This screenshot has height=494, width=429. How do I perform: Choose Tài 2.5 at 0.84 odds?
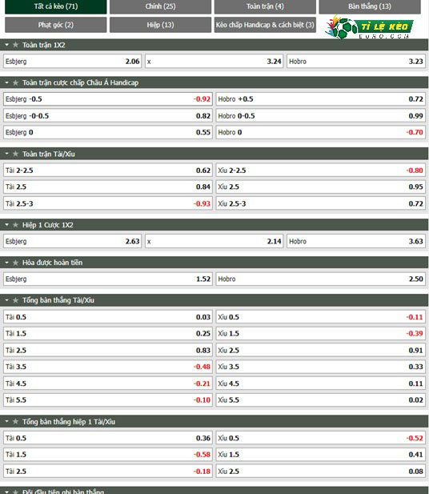click(108, 187)
